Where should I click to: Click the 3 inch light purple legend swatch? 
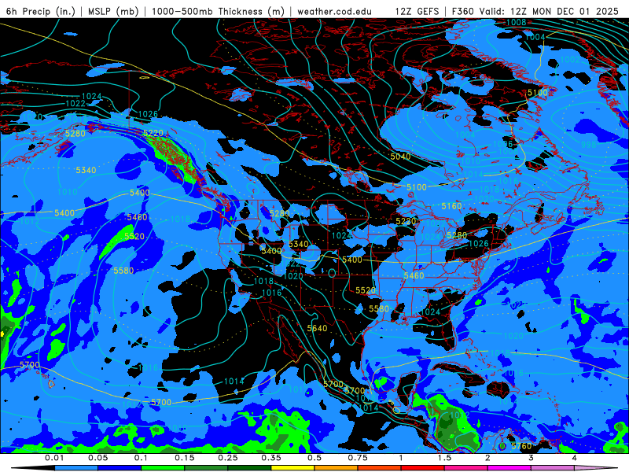point(553,468)
